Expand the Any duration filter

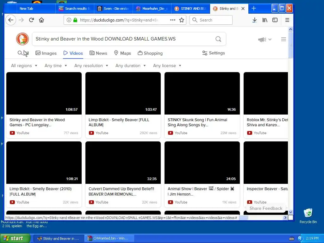131,65
